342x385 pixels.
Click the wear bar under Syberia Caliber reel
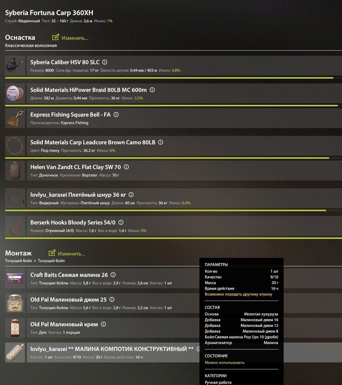(x=174, y=78)
